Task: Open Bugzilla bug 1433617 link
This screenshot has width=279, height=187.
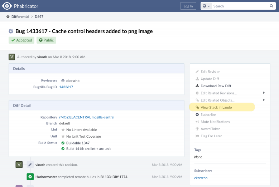Action: point(66,87)
